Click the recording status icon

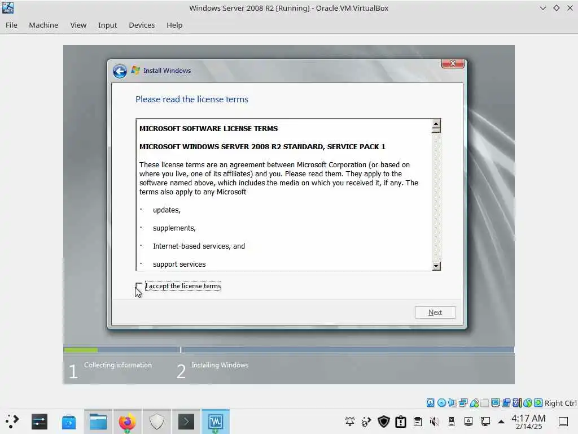tap(506, 402)
